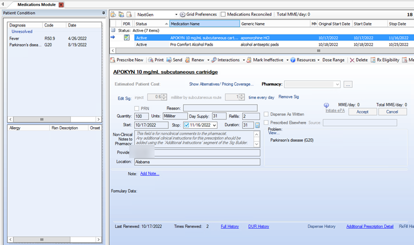Click the Initiate ePA link

tap(335, 110)
